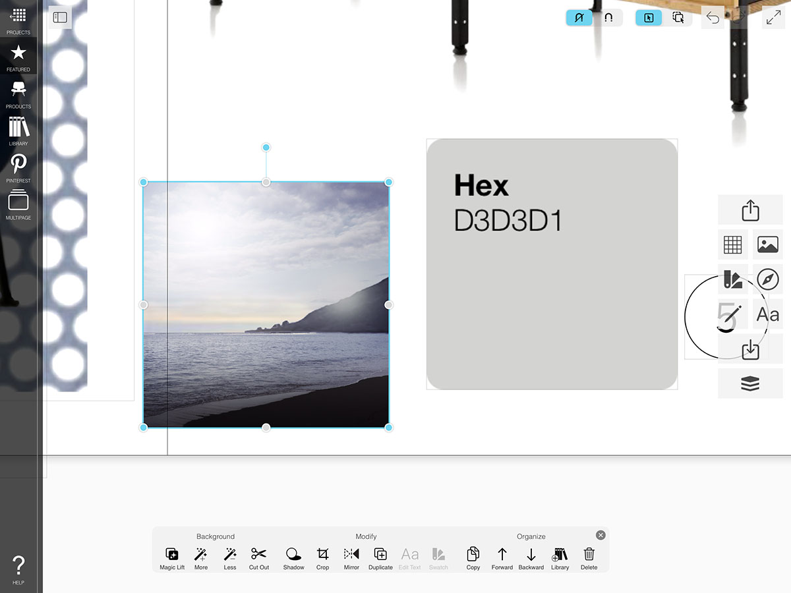Bring image Forward

[x=502, y=558]
